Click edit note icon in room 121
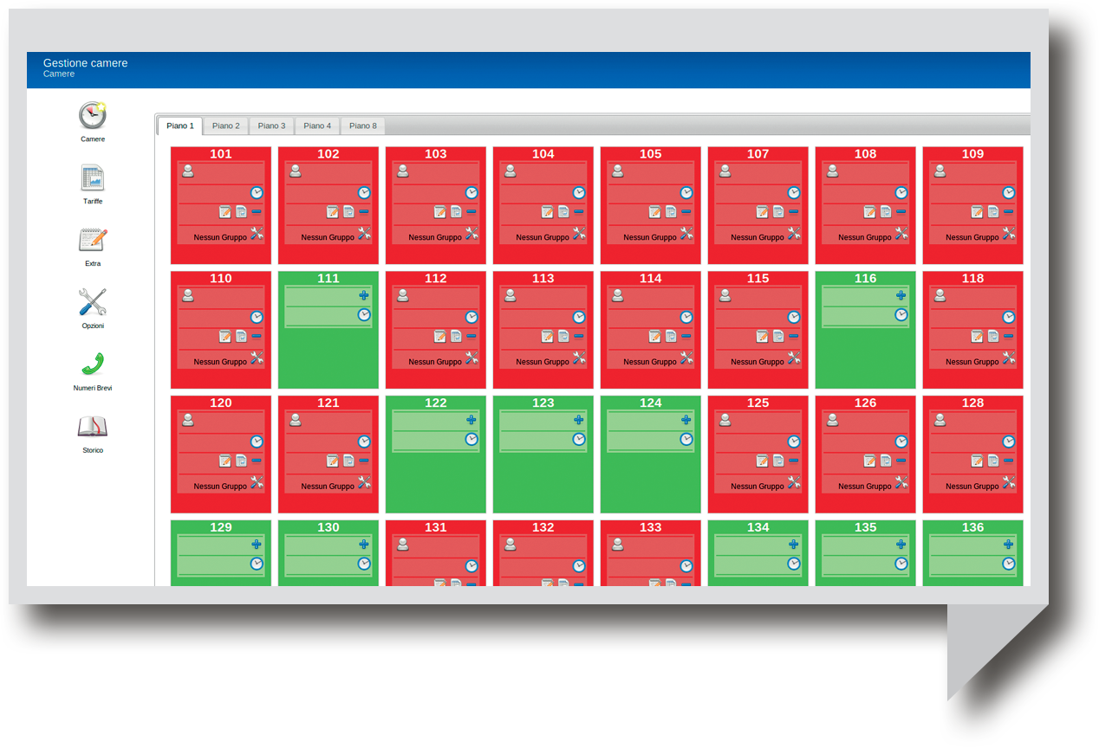Viewport: 1099px width, 748px height. 333,461
